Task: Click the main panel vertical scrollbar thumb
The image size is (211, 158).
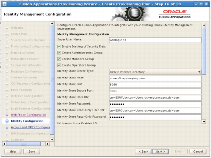Action: pos(204,51)
